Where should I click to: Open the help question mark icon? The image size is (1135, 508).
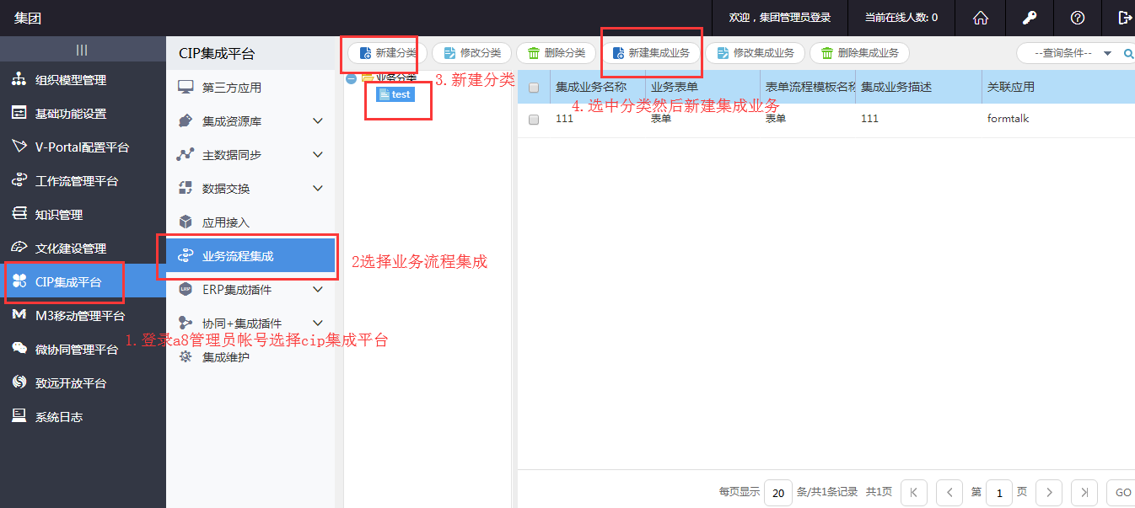(1077, 18)
